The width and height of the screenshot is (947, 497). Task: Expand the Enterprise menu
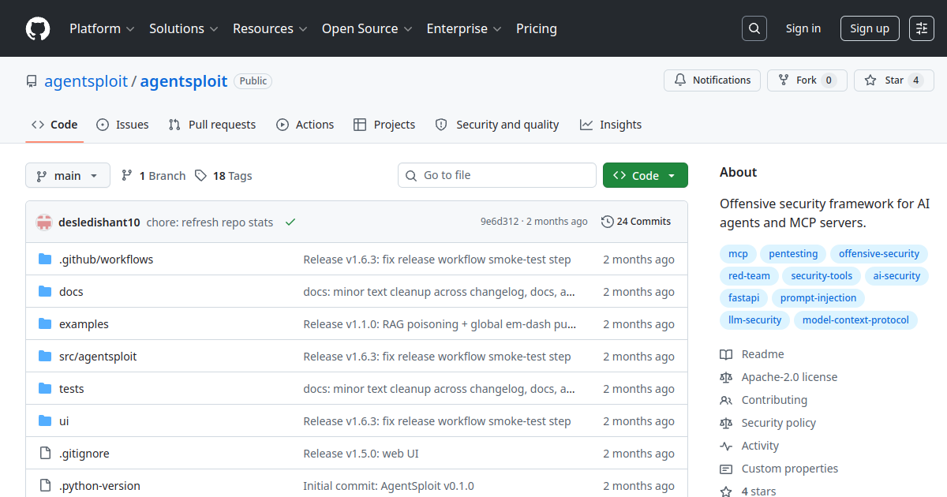pos(464,28)
